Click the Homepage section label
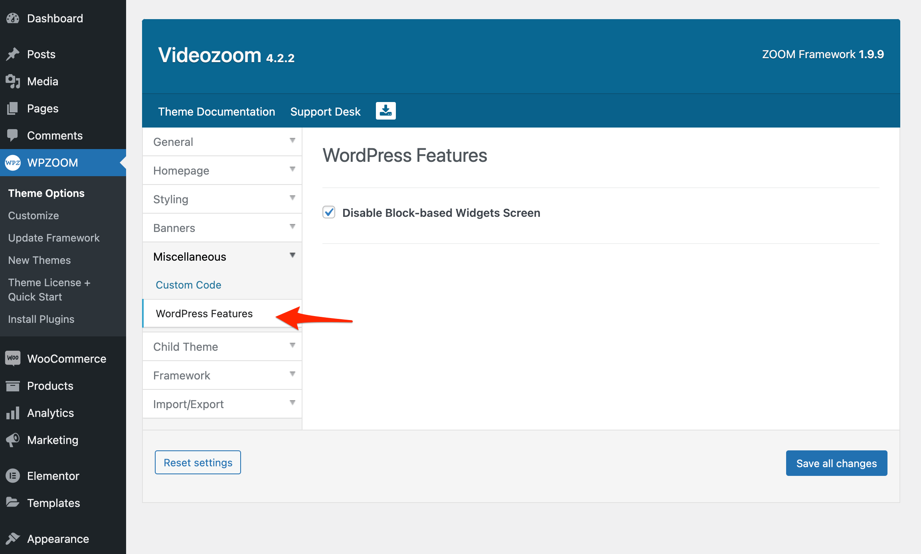 [181, 171]
